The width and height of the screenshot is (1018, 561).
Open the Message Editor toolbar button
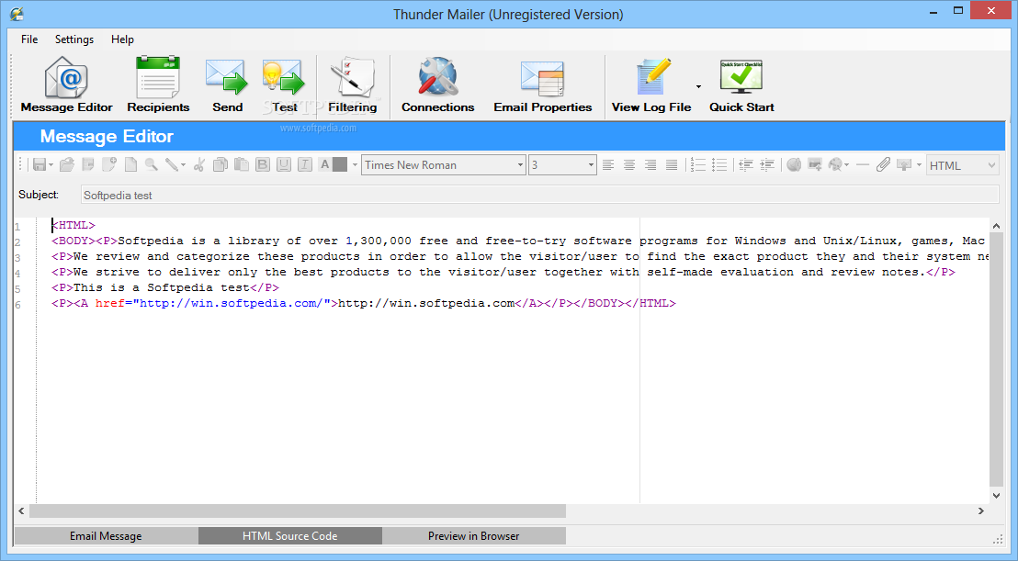click(x=66, y=85)
